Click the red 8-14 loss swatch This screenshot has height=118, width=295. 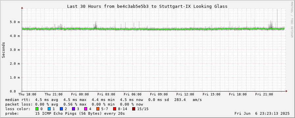(114, 109)
